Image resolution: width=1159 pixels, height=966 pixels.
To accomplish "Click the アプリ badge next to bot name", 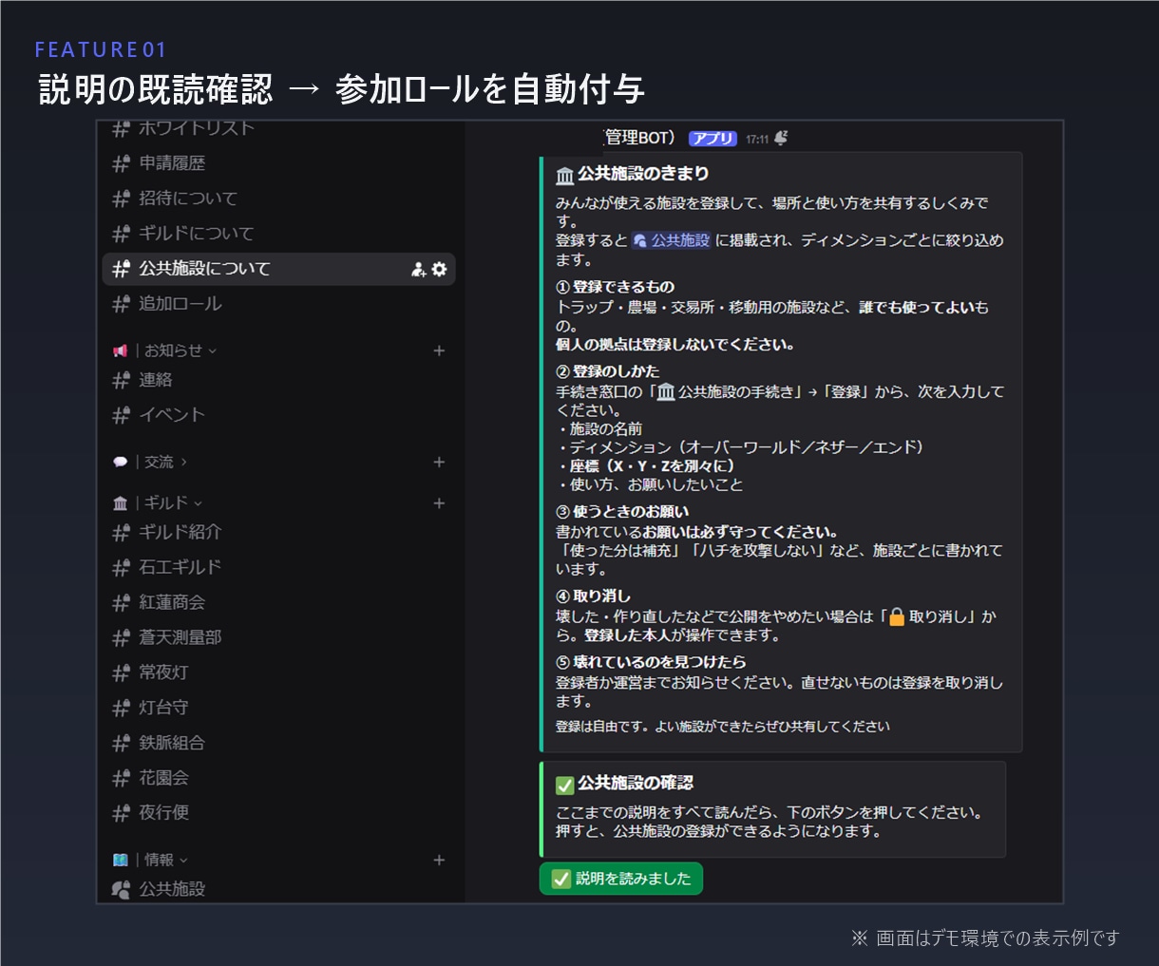I will coord(712,139).
